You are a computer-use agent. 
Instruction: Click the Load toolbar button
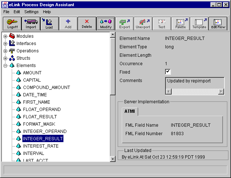[49, 24]
